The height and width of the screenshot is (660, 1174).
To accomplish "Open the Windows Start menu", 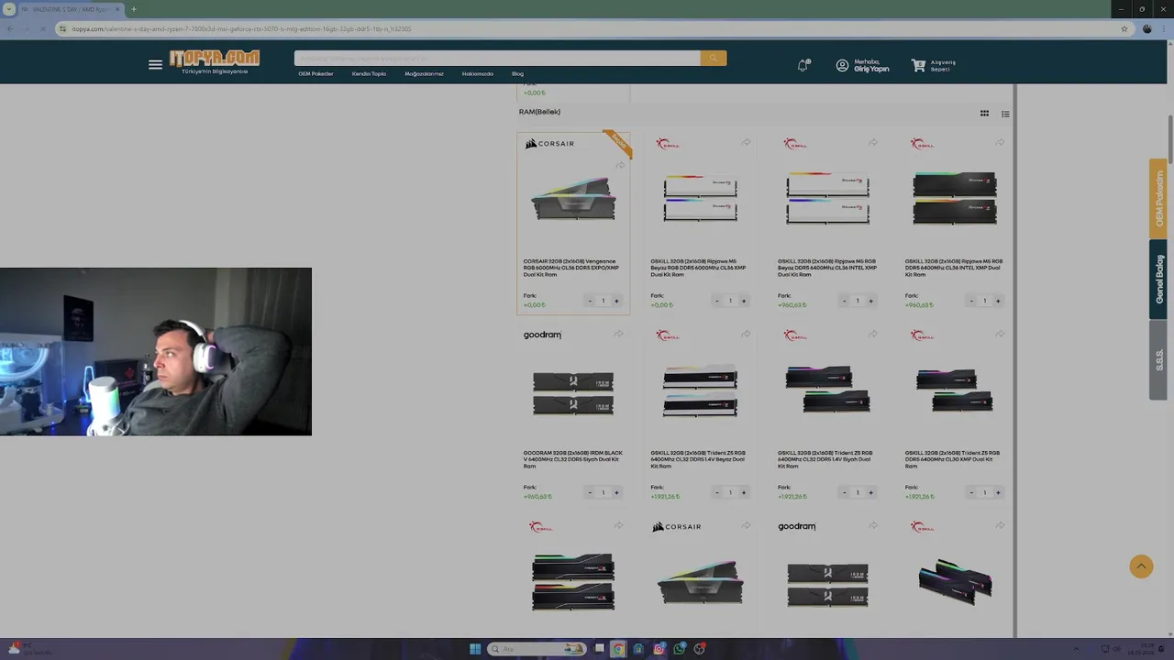I will (x=475, y=649).
